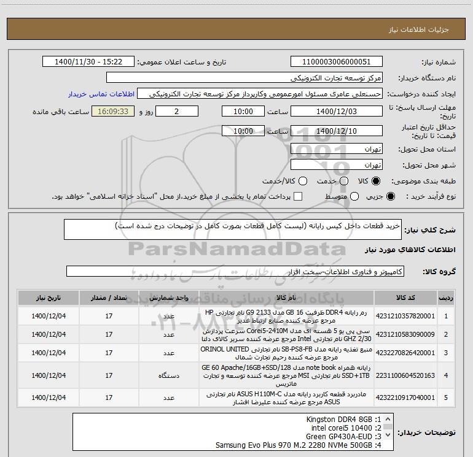Select the کالا/خدمت radio button
473x457 pixels.
[x=303, y=181]
